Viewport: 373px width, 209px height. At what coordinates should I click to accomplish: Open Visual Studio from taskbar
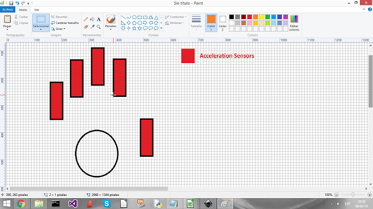(x=73, y=204)
